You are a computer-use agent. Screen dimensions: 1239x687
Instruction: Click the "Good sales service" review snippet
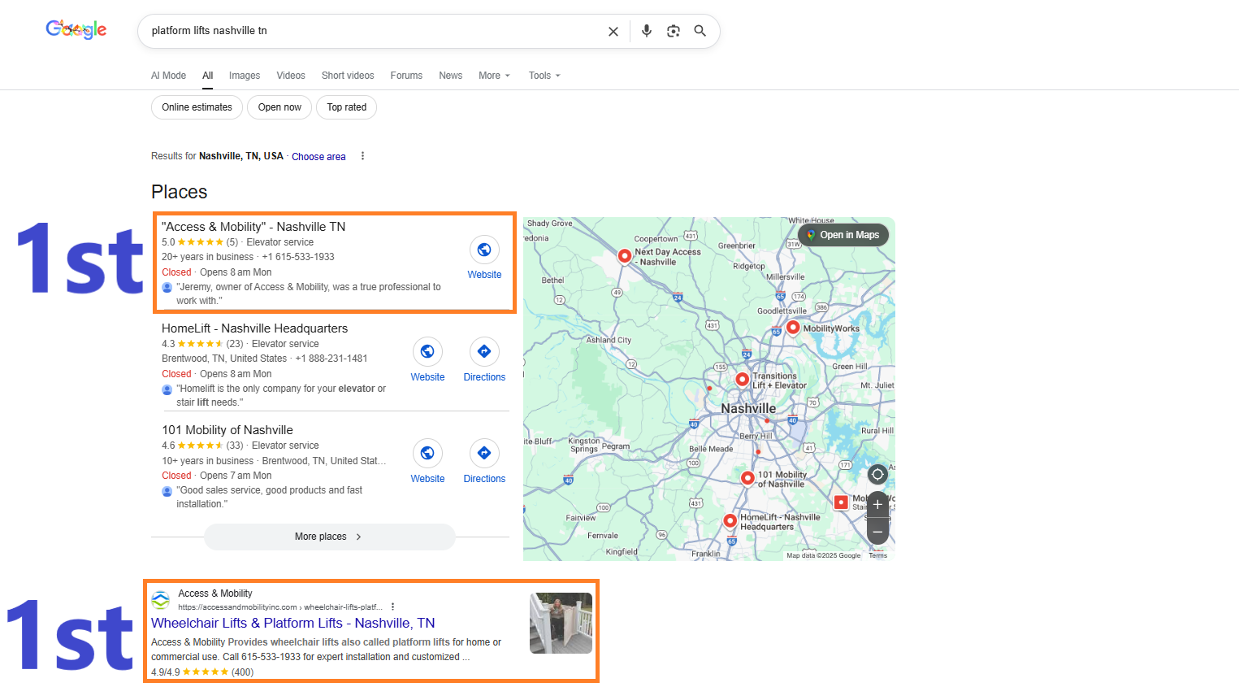pos(270,497)
